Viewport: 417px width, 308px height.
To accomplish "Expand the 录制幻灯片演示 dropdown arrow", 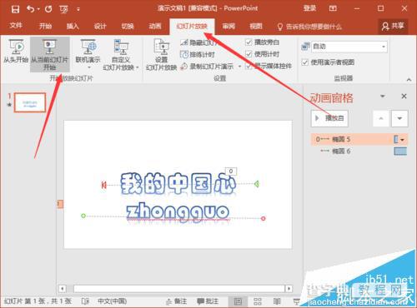I will click(x=239, y=67).
